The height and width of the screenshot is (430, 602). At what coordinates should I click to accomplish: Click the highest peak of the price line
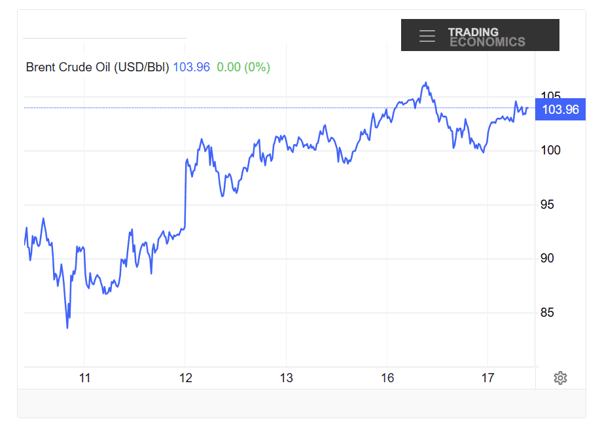pyautogui.click(x=426, y=82)
